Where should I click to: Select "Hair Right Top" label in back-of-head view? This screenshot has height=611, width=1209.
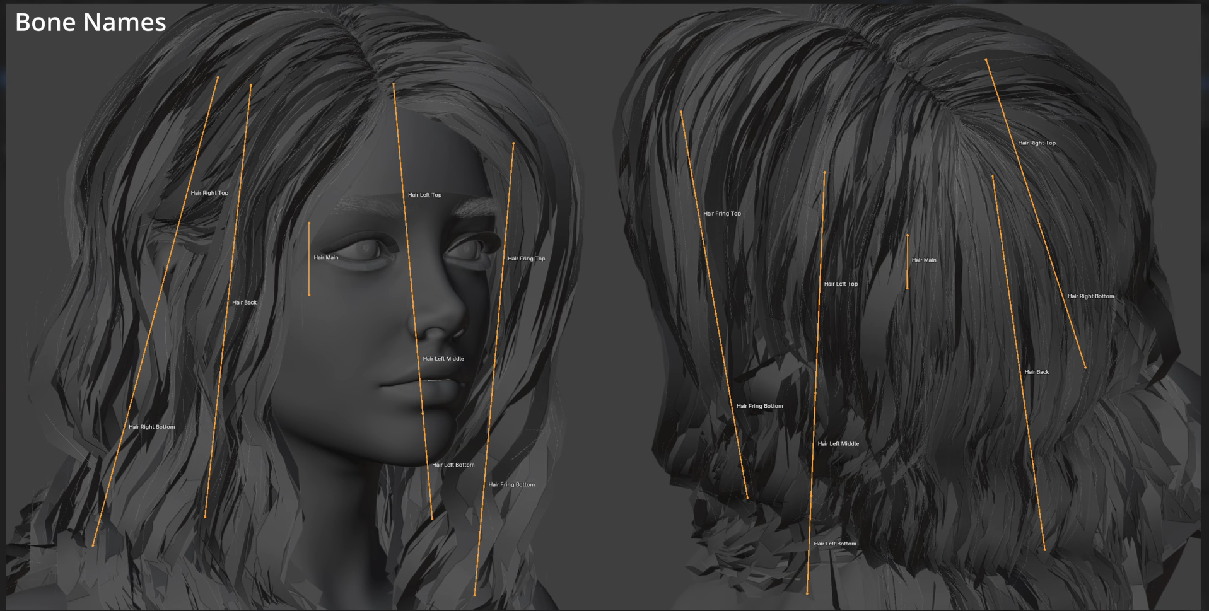1037,143
